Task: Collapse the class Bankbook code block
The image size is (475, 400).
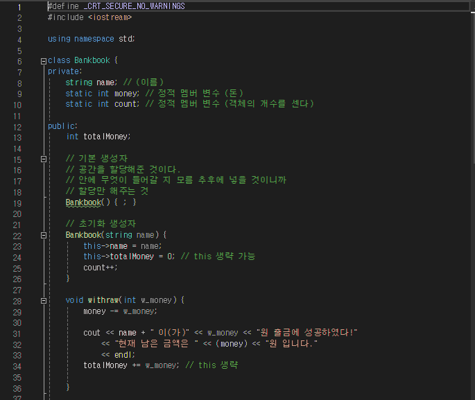Action: pyautogui.click(x=44, y=61)
